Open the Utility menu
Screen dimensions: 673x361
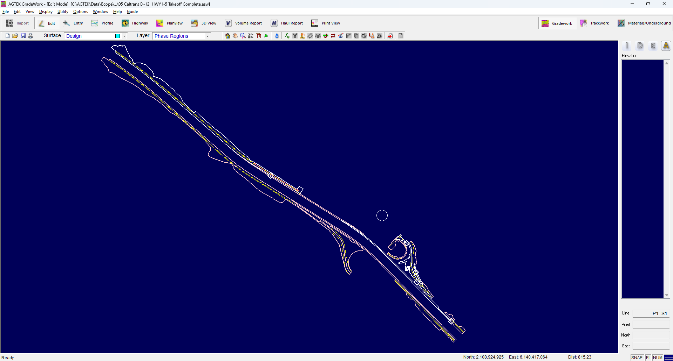63,12
